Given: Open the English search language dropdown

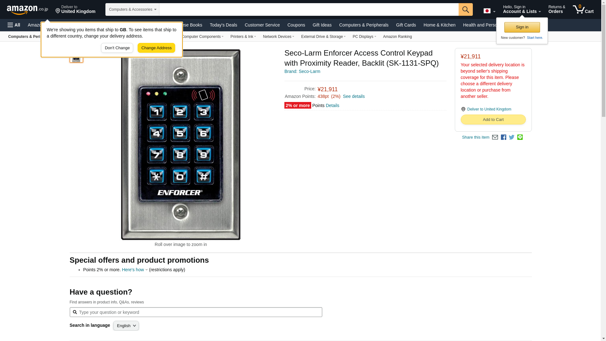Looking at the screenshot, I should 126,326.
